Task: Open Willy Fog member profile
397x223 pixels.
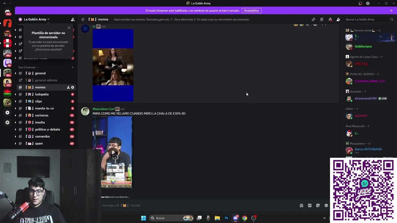Action: tap(361, 64)
